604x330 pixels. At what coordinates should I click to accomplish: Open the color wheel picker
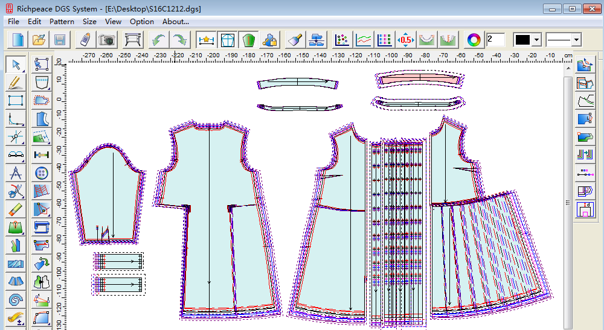pos(474,40)
